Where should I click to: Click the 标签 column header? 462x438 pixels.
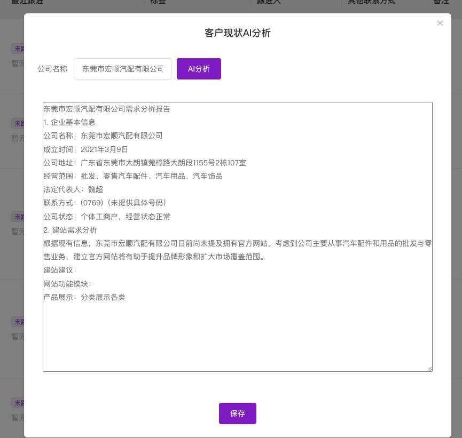pos(158,2)
